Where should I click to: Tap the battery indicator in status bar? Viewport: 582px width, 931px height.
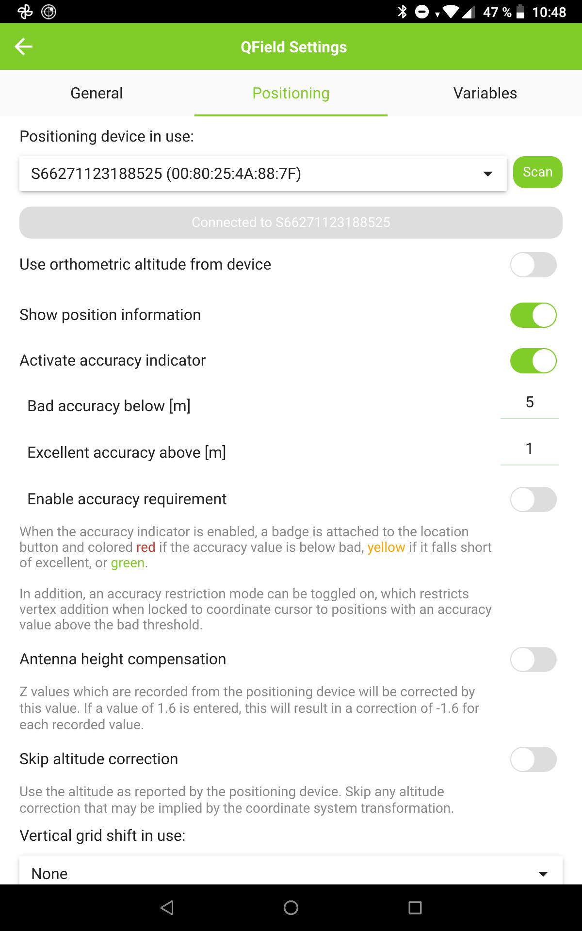tap(520, 12)
